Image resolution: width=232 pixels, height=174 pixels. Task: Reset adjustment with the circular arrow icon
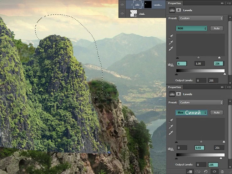click(x=206, y=172)
